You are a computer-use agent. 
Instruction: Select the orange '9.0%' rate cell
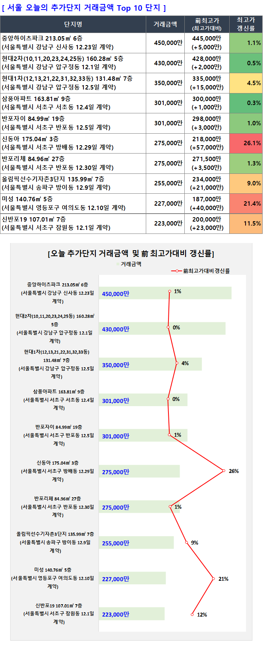point(246,183)
